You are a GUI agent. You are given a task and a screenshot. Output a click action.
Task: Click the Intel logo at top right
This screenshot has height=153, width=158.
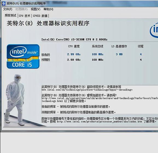pyautogui.click(x=154, y=30)
